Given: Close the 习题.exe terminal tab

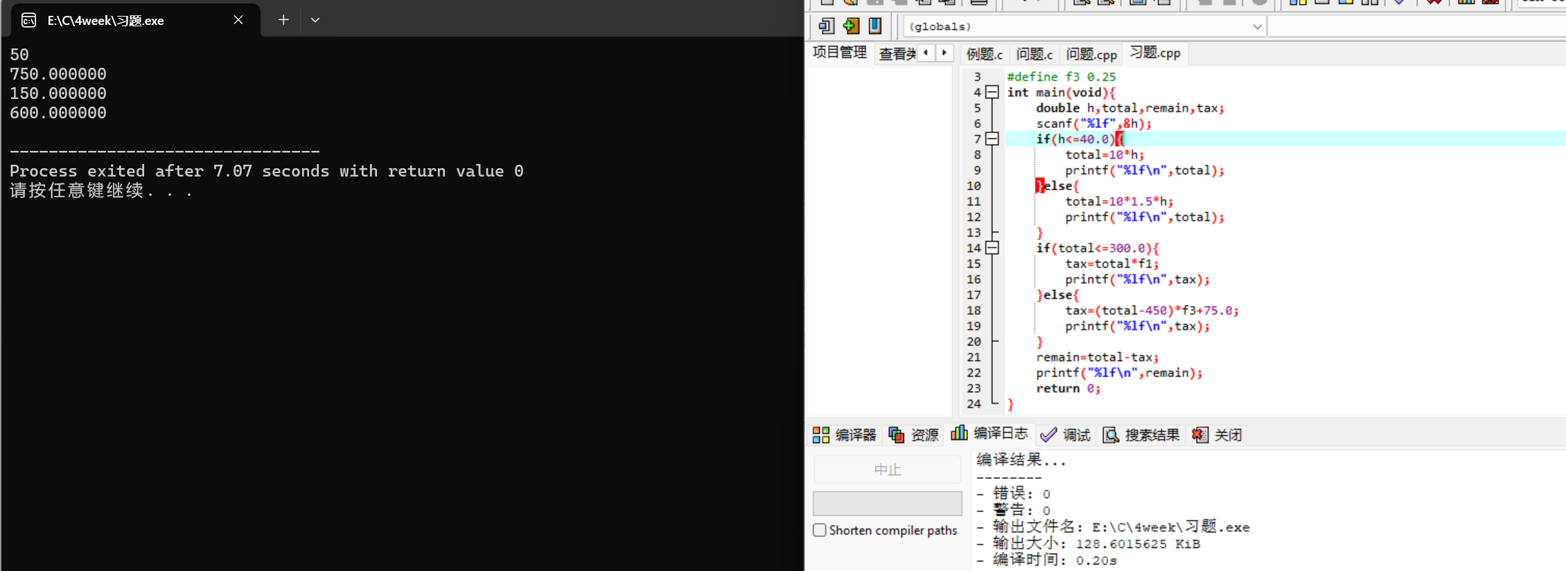Looking at the screenshot, I should click(238, 20).
